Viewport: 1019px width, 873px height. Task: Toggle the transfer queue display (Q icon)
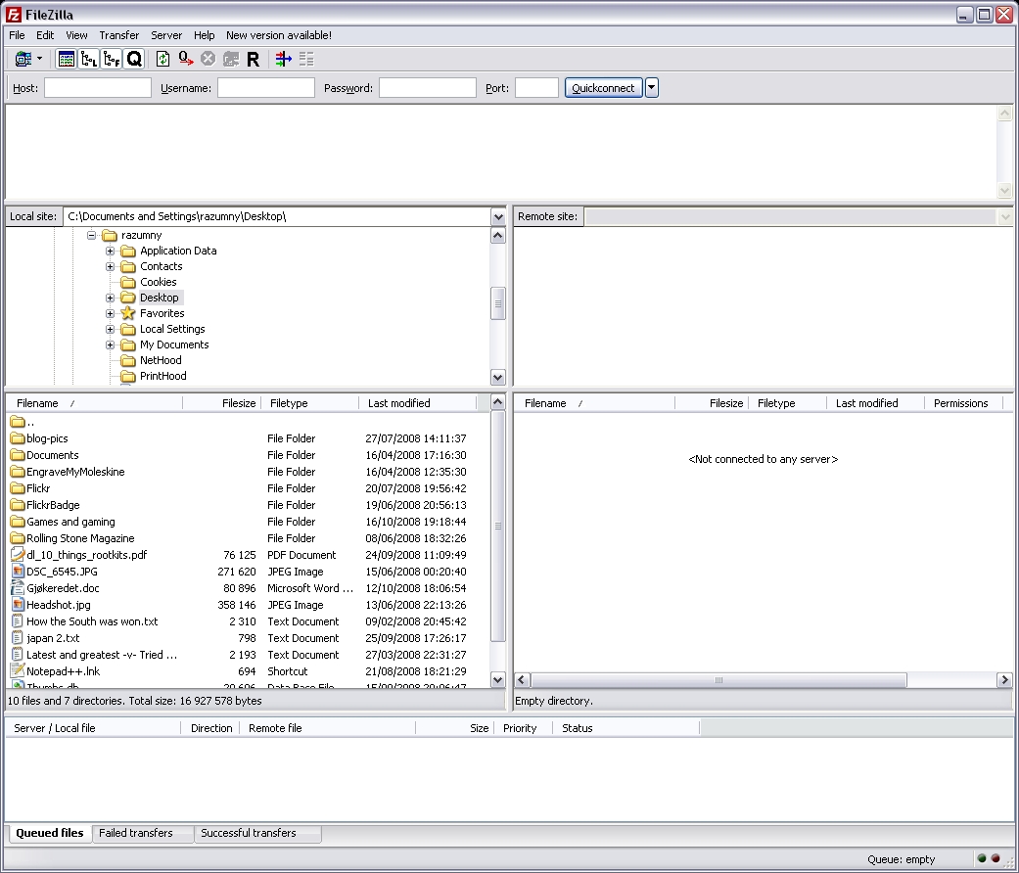coord(134,59)
